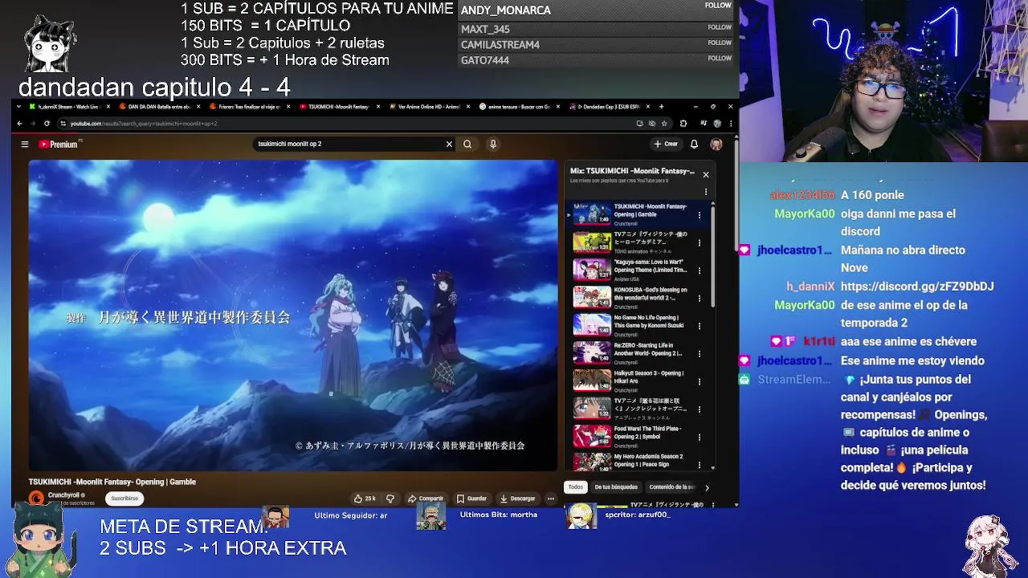Go back in the browser
The image size is (1028, 578).
coord(20,124)
